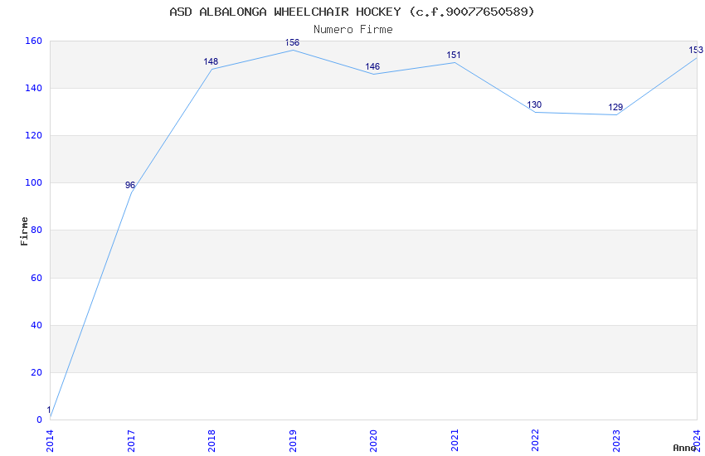The image size is (705, 456).
Task: Click the chart title 'ASD ALBALONGA WHEELCHAIR HOCKEY'
Action: 285,12
